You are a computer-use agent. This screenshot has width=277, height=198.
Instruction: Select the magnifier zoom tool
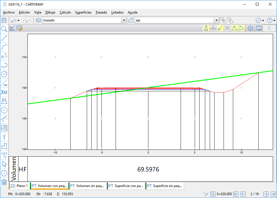tap(4, 29)
